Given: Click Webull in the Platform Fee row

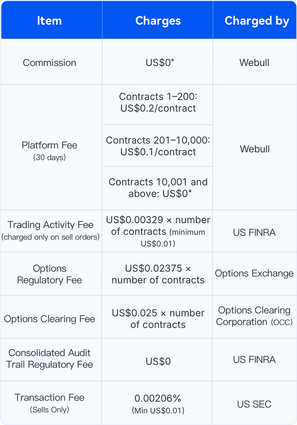Looking at the screenshot, I should point(255,149).
